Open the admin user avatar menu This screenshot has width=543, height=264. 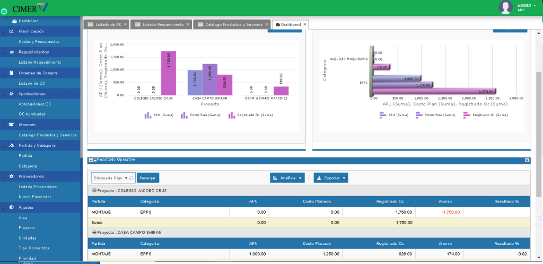(507, 7)
